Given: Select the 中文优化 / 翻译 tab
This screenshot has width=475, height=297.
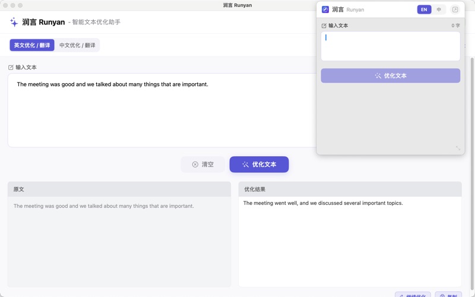Looking at the screenshot, I should click(77, 45).
